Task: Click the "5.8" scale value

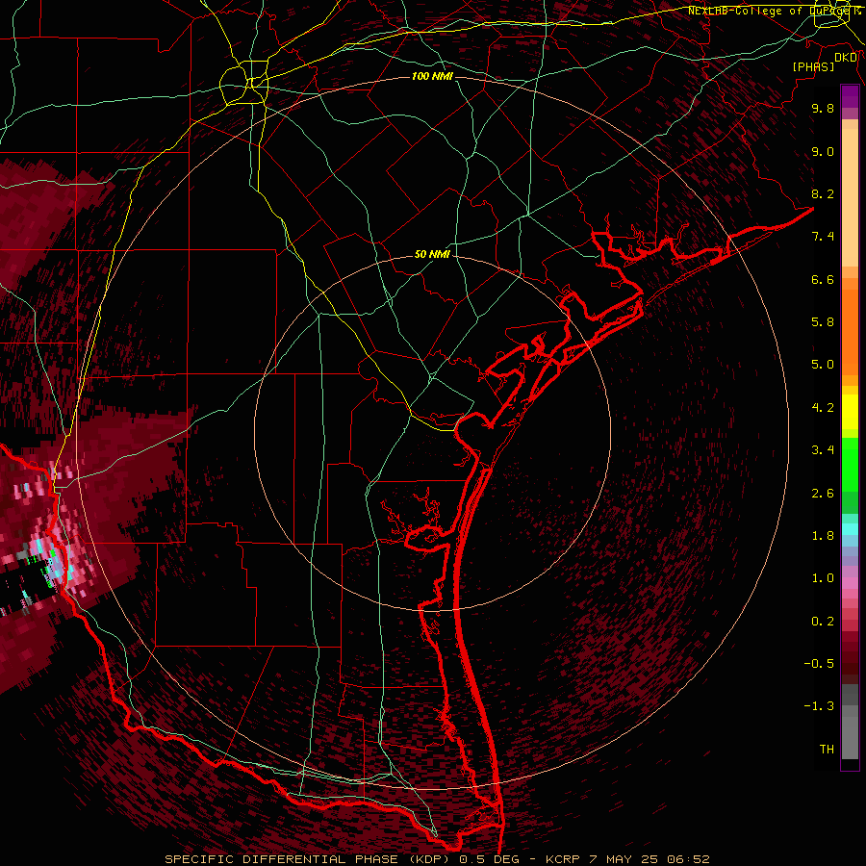Action: 823,322
